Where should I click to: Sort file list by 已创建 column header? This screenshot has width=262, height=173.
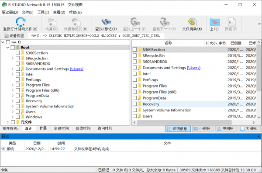[x=236, y=43]
